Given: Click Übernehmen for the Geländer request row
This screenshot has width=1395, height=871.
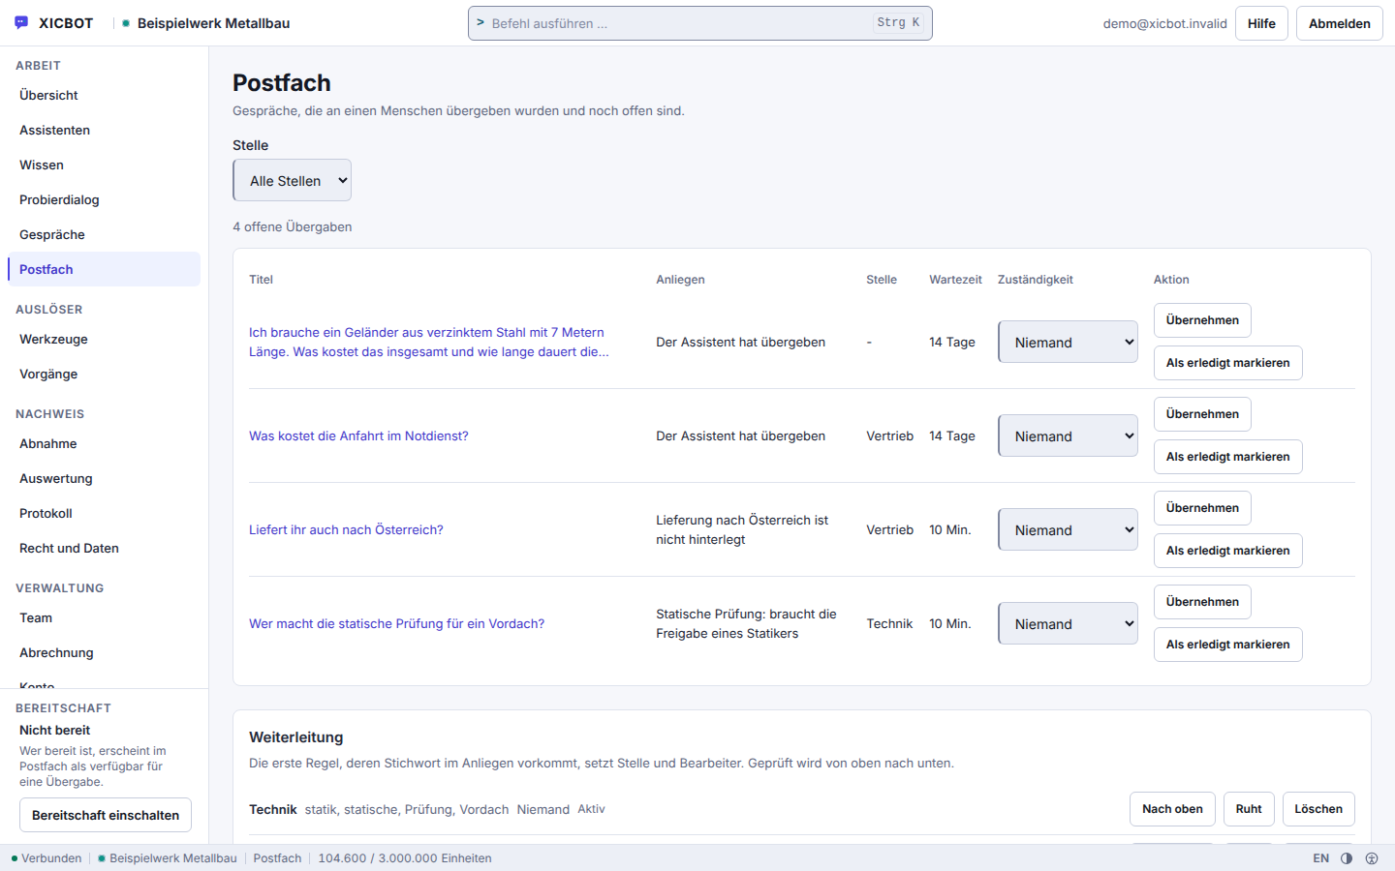Looking at the screenshot, I should click(1202, 320).
